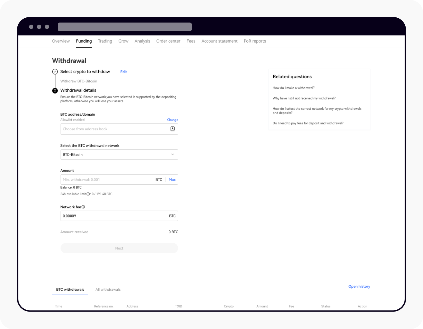This screenshot has width=423, height=329.
Task: Click the info icon beside 24h available limit
Action: pyautogui.click(x=88, y=194)
